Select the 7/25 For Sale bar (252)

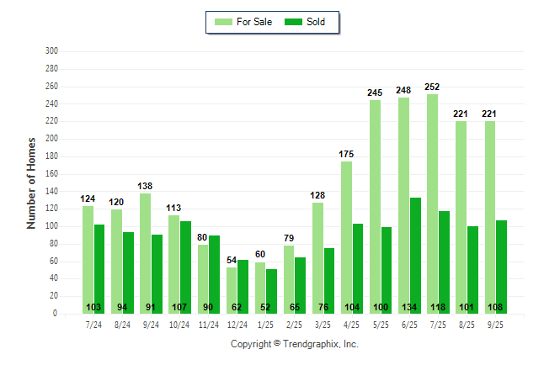(x=432, y=204)
